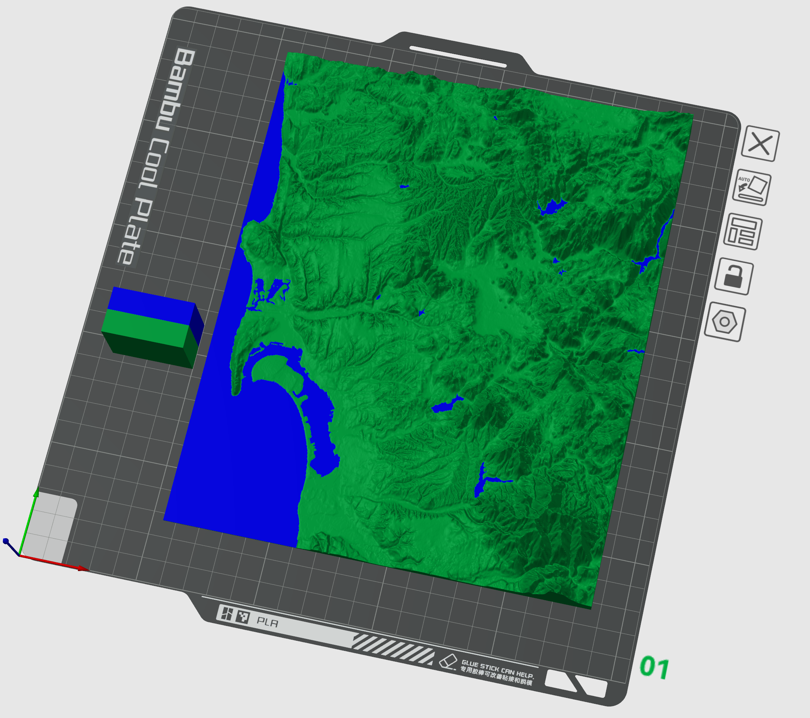Image resolution: width=810 pixels, height=718 pixels.
Task: Click the X icon to remove plate
Action: tap(760, 144)
